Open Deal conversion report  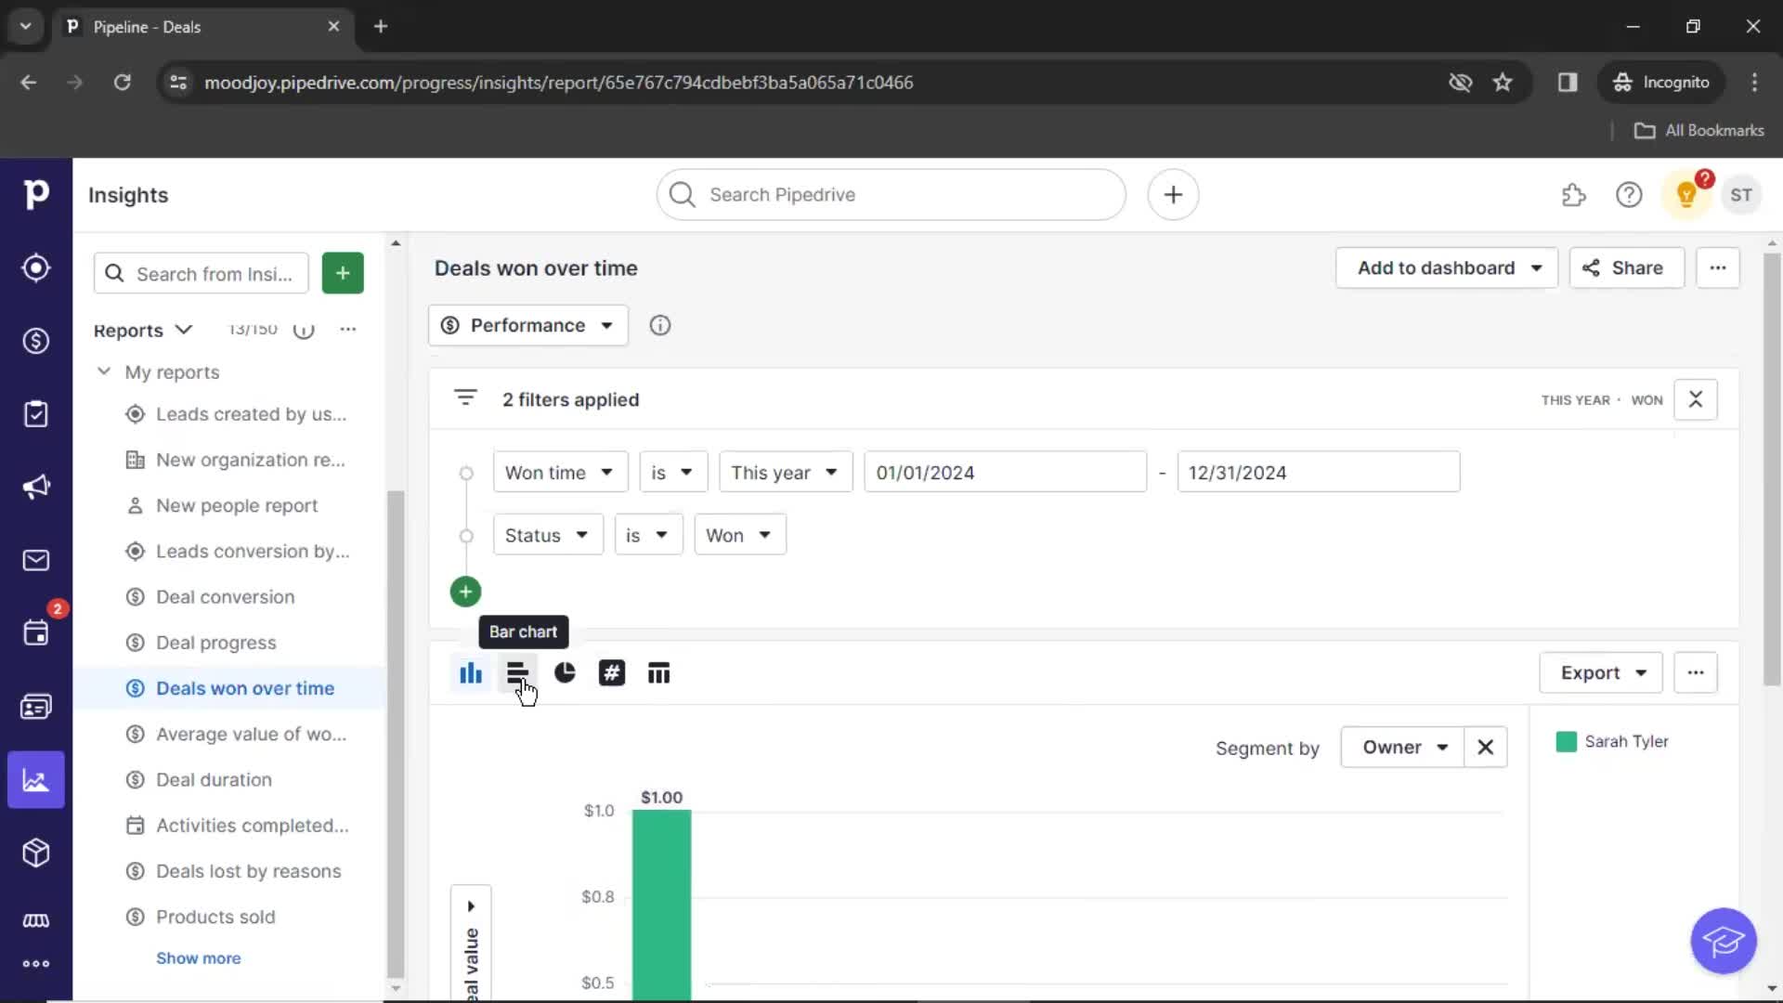[225, 597]
